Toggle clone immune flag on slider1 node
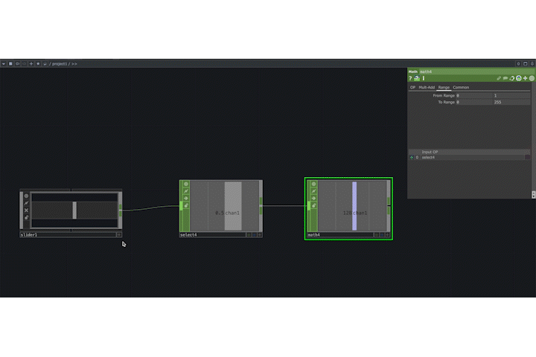 (x=26, y=203)
